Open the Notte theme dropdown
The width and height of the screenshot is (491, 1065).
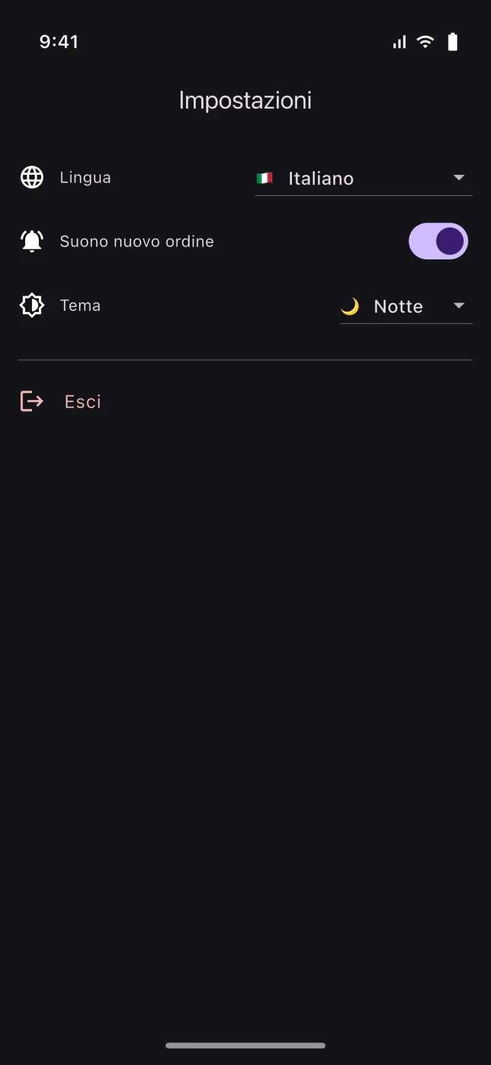coord(406,307)
